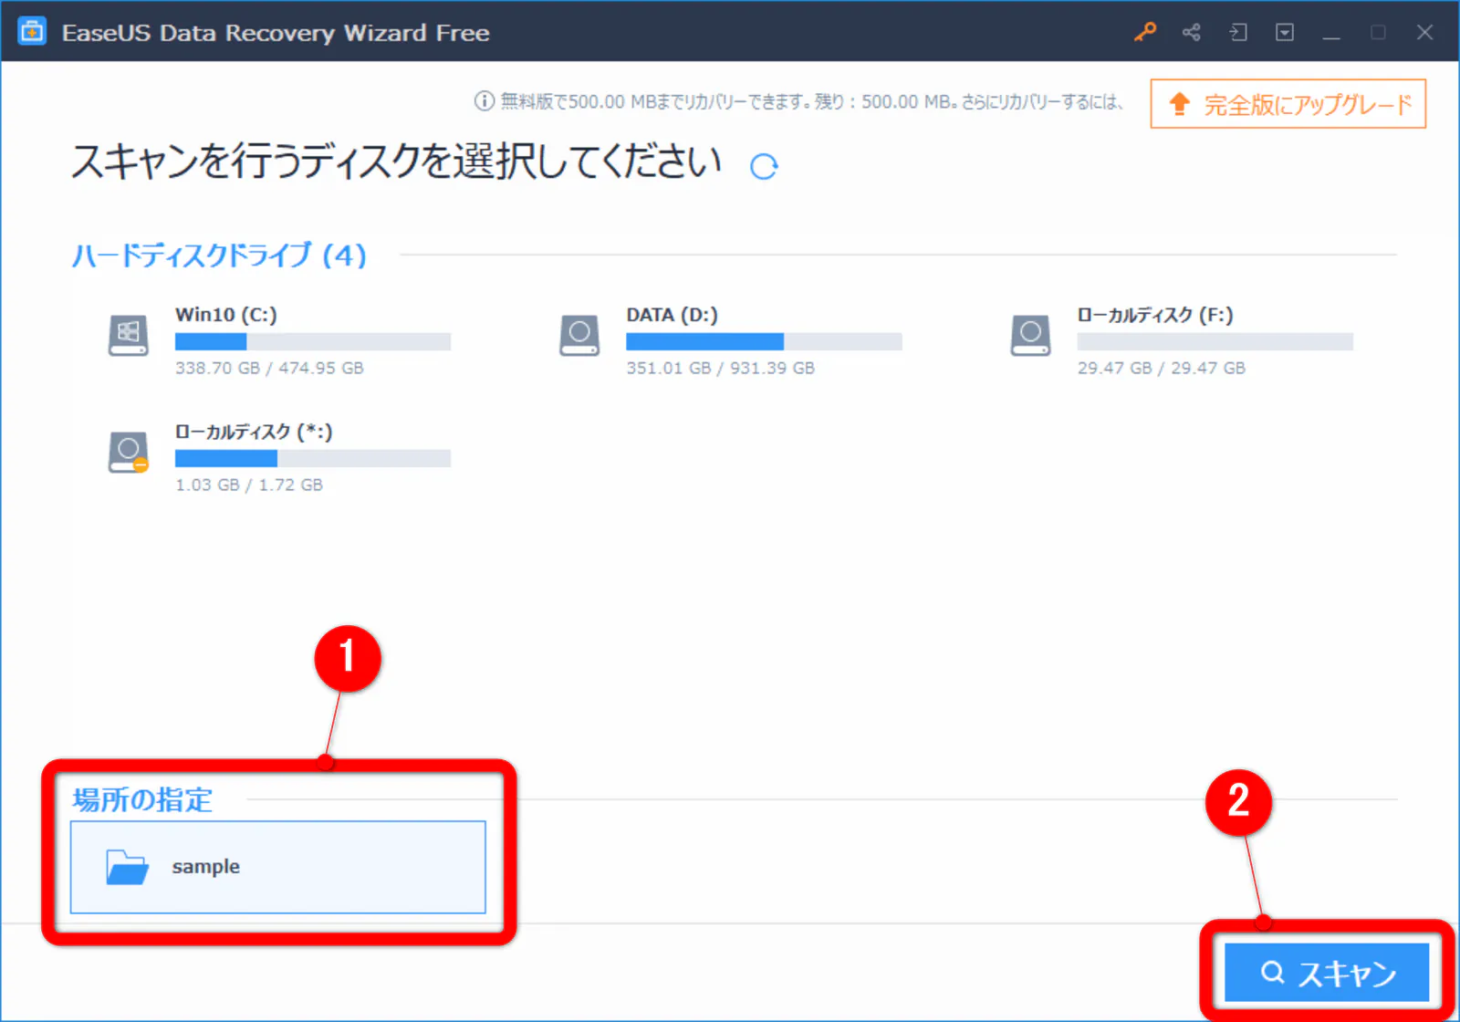Viewport: 1460px width, 1022px height.
Task: Click the info icon beside free version notice
Action: click(x=484, y=101)
